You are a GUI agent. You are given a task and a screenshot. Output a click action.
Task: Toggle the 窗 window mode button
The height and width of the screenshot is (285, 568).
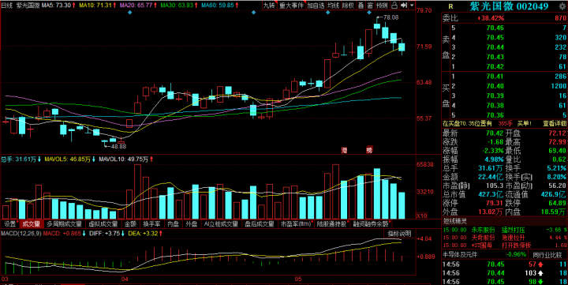click(370, 6)
